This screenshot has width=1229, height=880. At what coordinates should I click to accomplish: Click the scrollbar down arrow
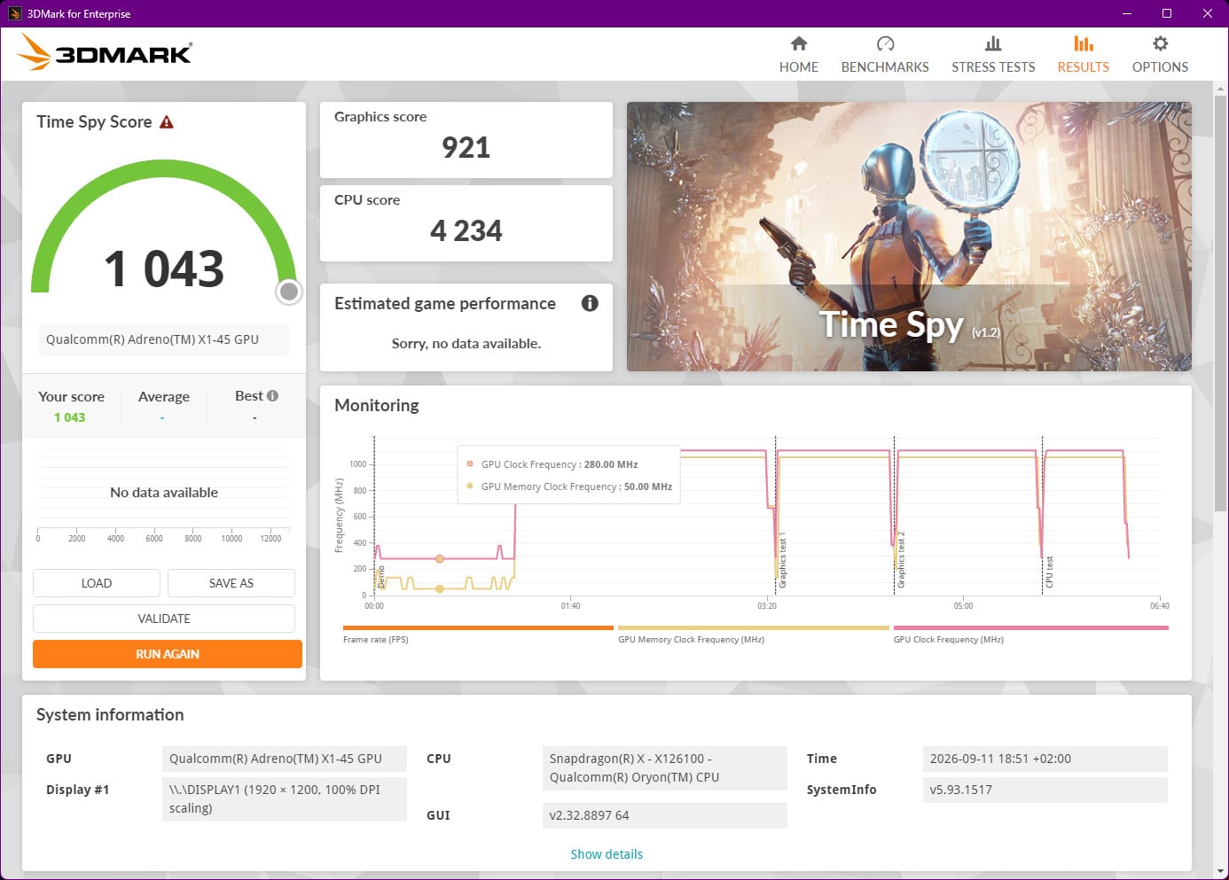[1220, 872]
